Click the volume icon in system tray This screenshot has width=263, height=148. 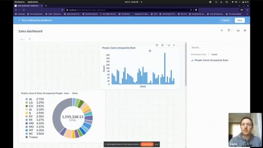(x=236, y=2)
